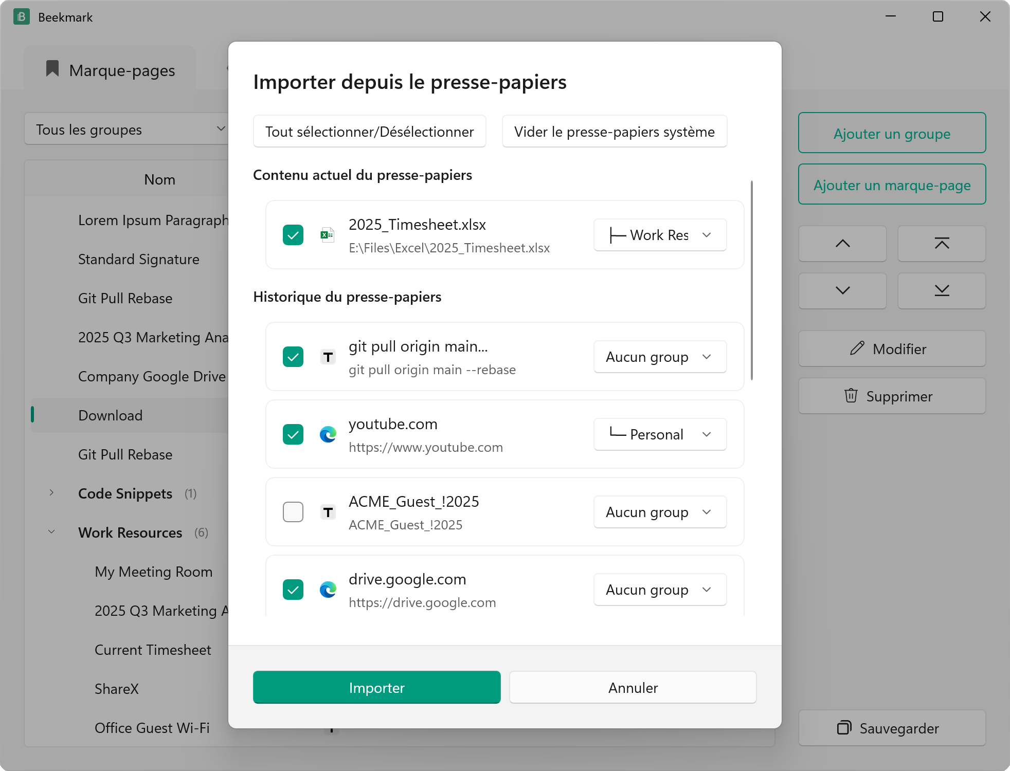Click the https://drive.google.com URL text

(x=422, y=602)
